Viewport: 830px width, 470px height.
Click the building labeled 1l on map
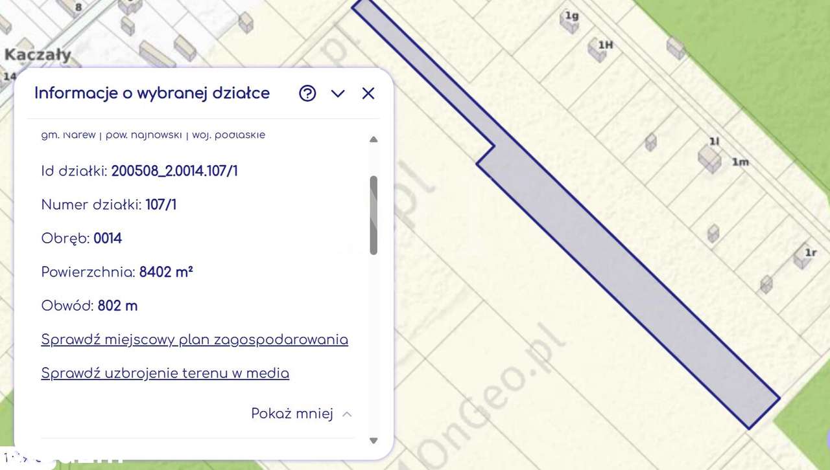(x=709, y=157)
